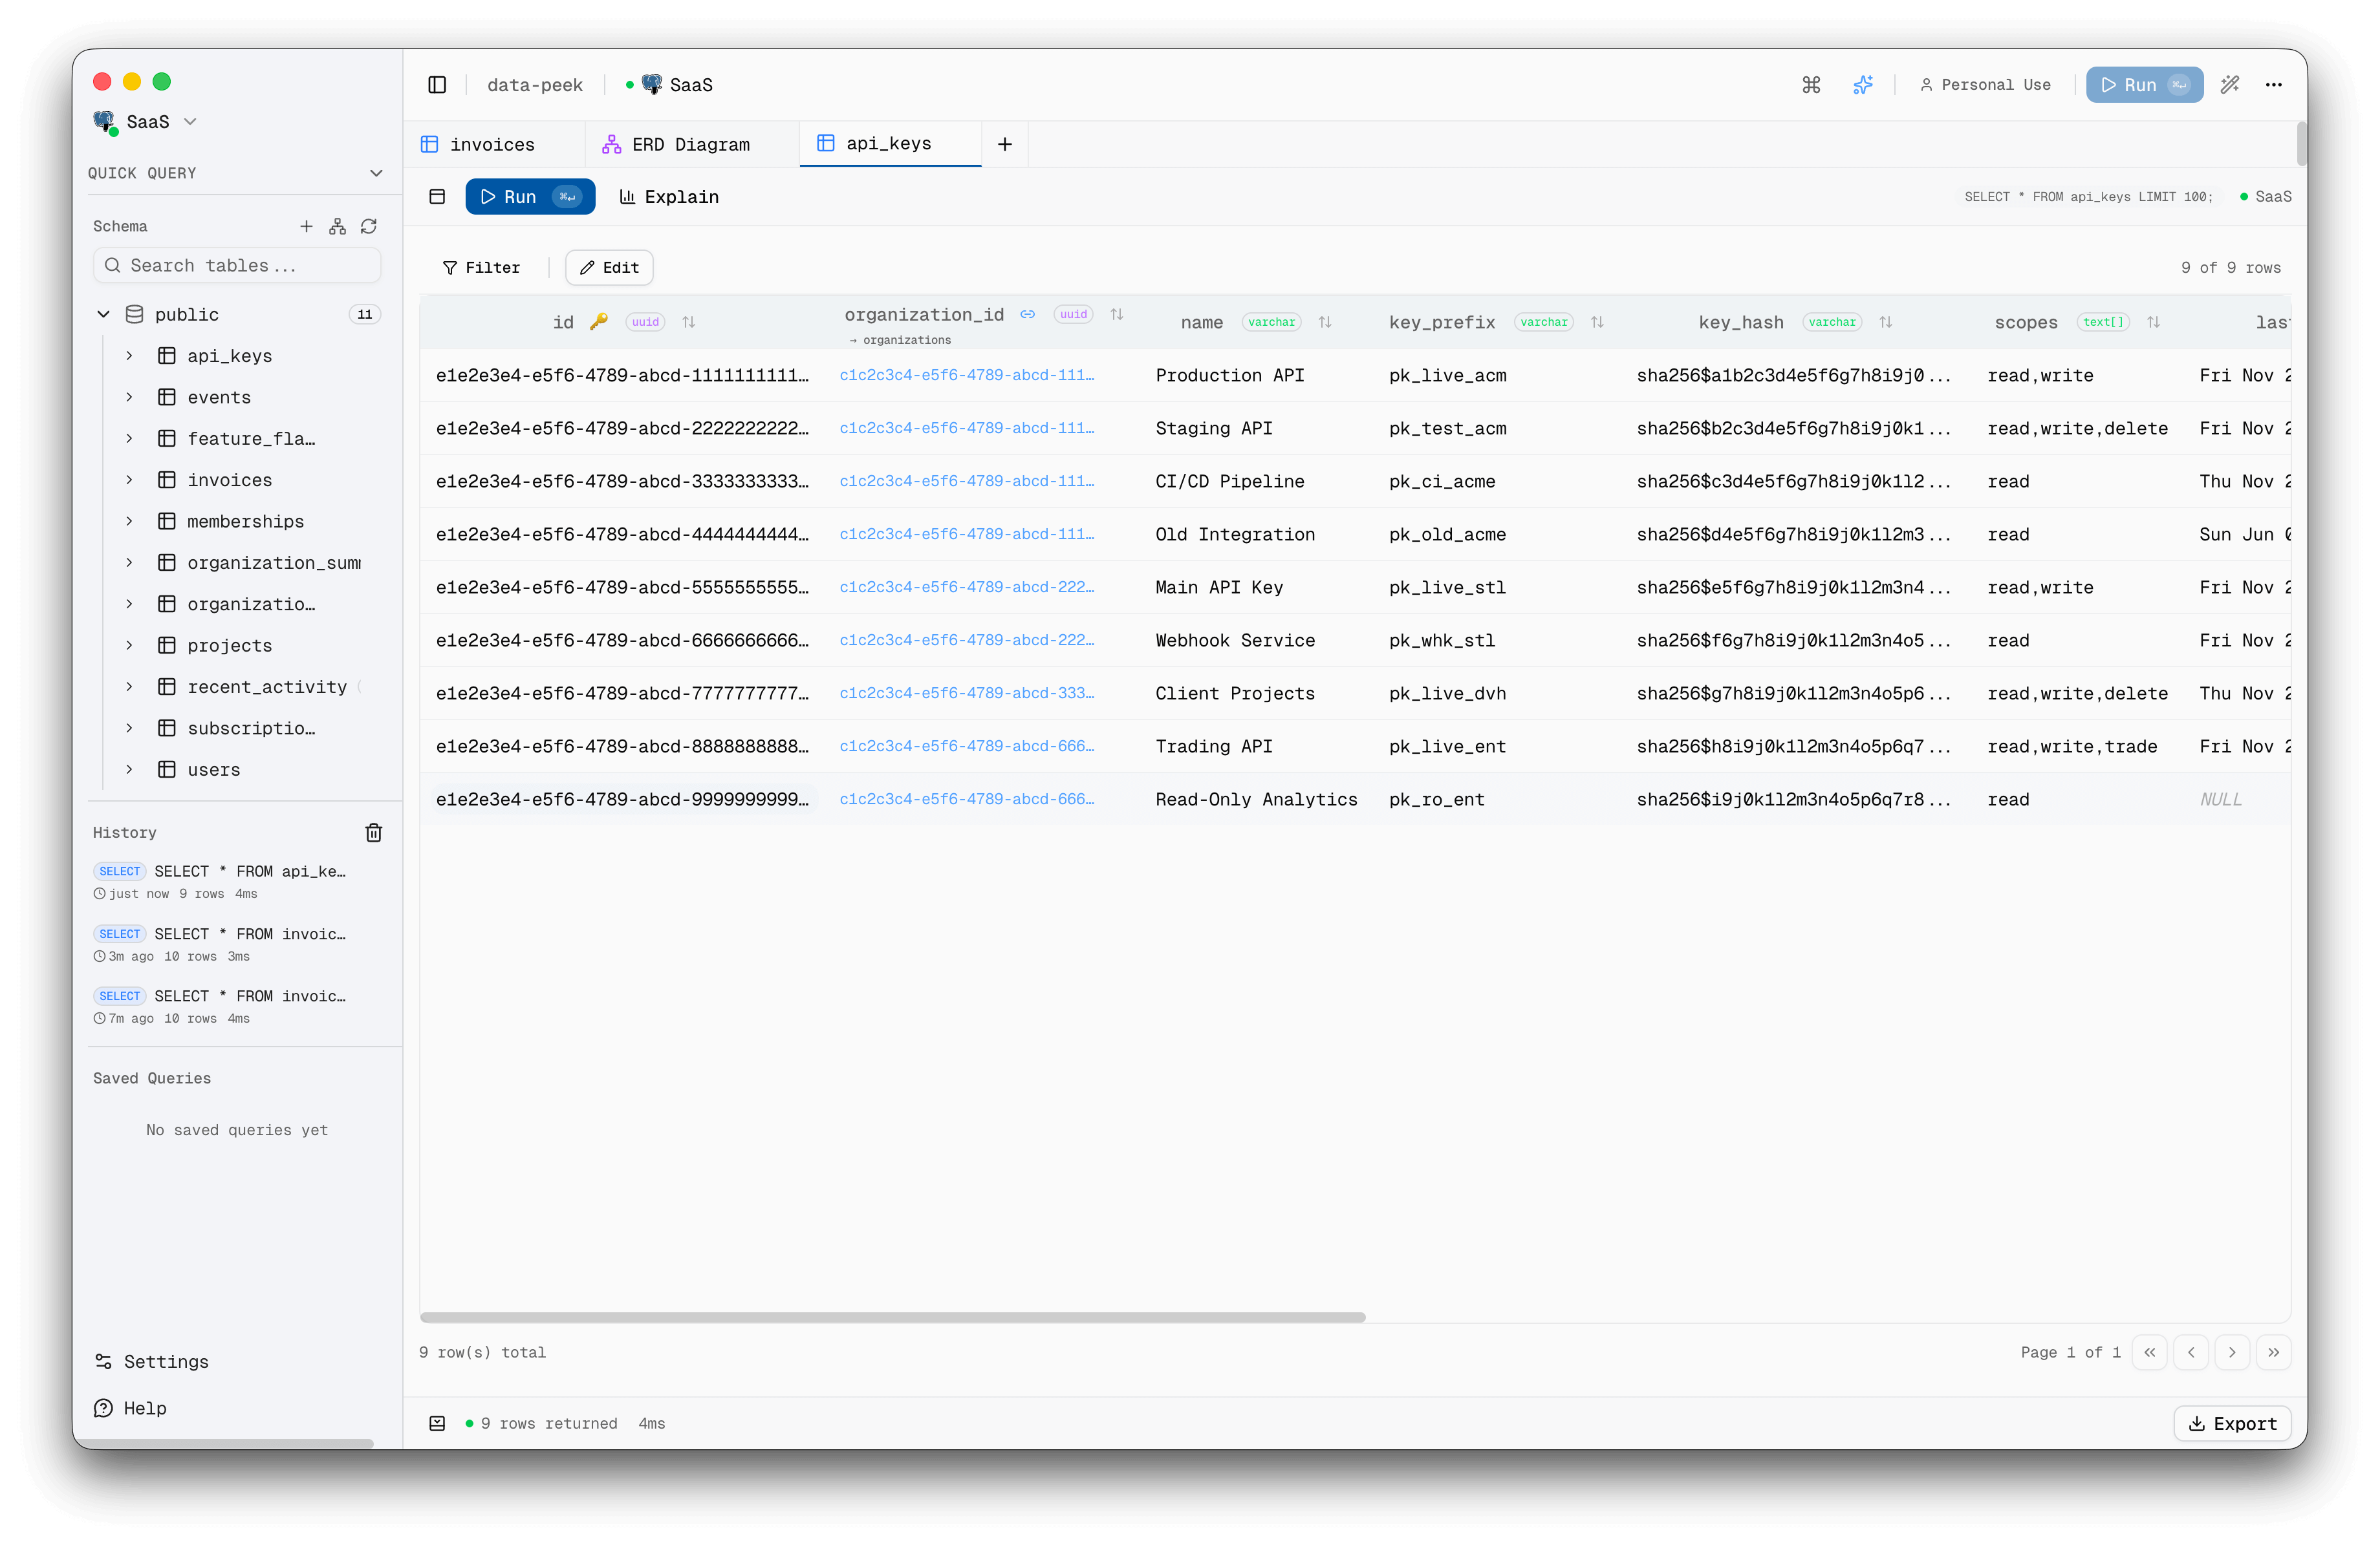Toggle sort on the scopes column
Viewport: 2380px width, 1545px height.
coord(2155,322)
